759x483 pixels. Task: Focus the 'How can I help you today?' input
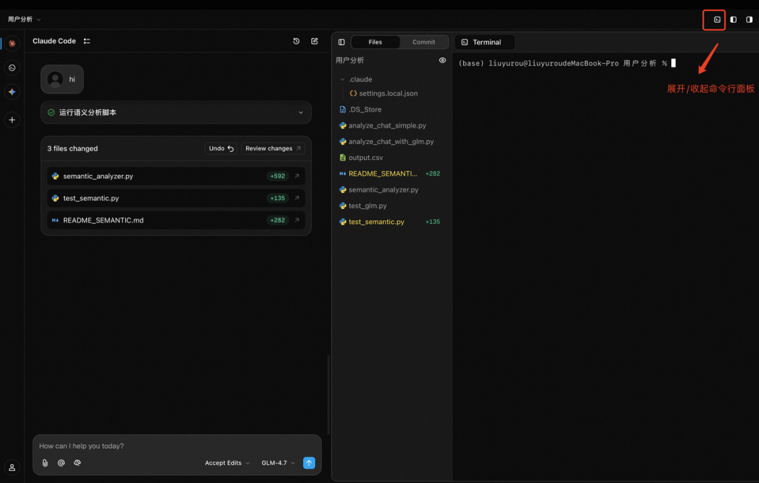[x=176, y=446]
